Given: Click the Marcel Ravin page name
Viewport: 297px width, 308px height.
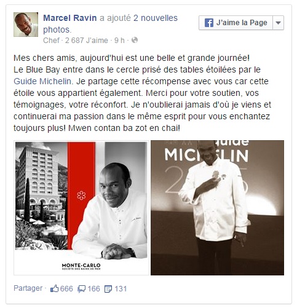Looking at the screenshot, I should click(x=70, y=18).
